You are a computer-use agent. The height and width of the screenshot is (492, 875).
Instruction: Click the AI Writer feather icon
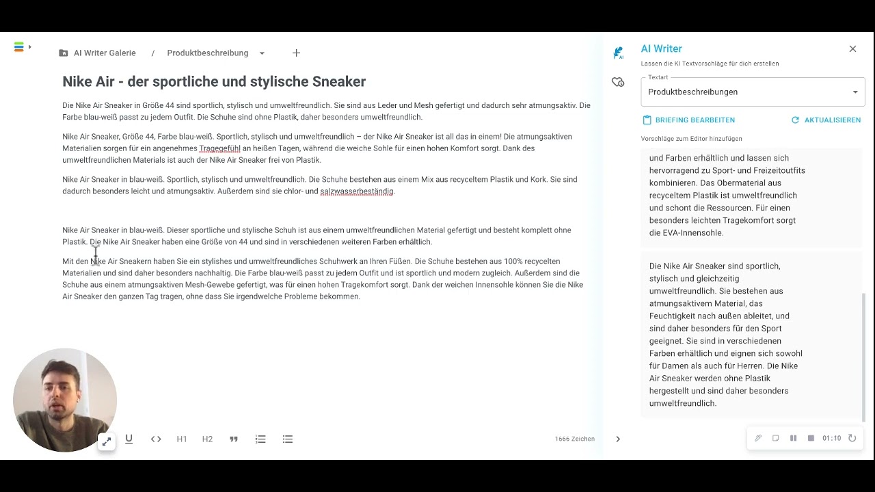[x=618, y=52]
